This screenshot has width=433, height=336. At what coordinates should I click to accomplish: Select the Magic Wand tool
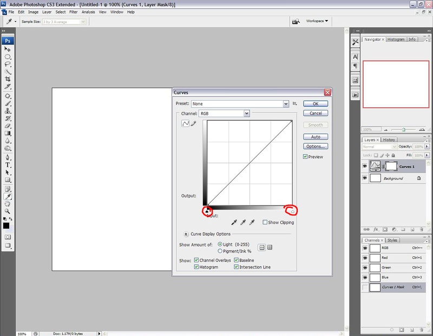[x=8, y=72]
